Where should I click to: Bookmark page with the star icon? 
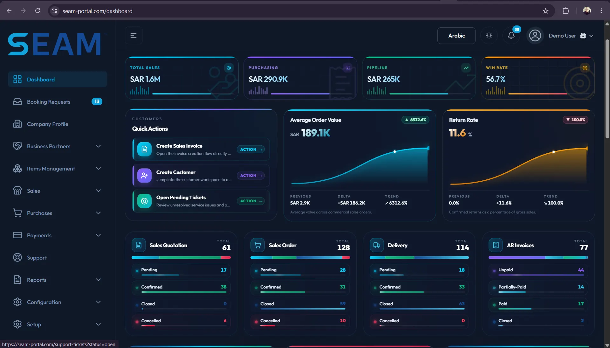point(545,11)
